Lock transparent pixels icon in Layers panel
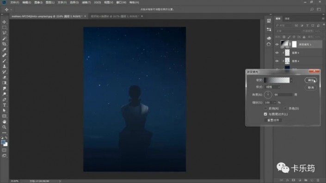The width and height of the screenshot is (326, 183). 284,37
